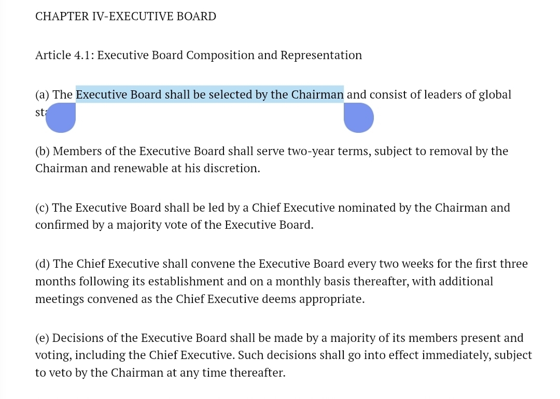Place cursor at the "(b)" paragraph marker

[x=43, y=151]
